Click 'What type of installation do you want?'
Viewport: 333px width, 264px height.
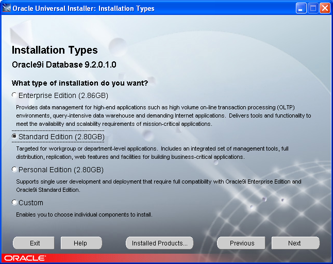80,83
